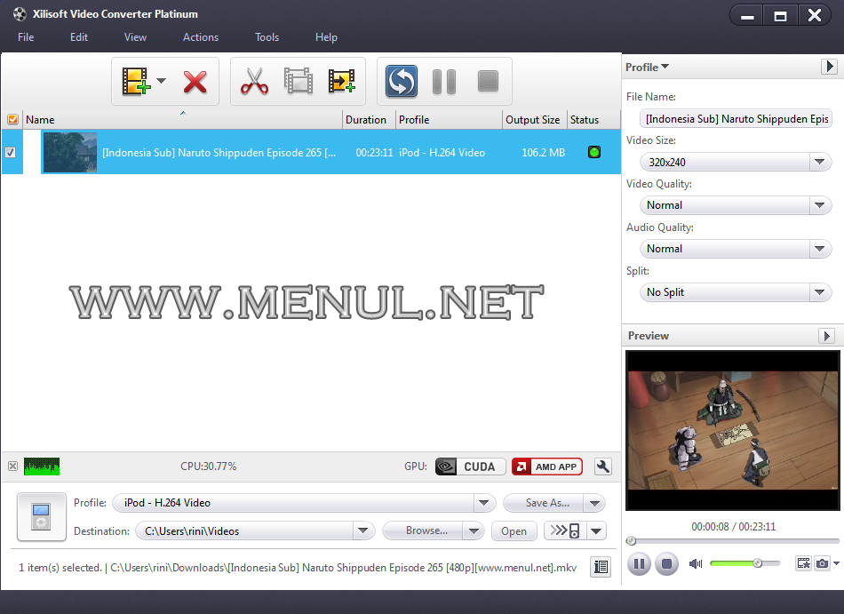Expand the Audio Quality dropdown
The width and height of the screenshot is (844, 614).
(820, 249)
